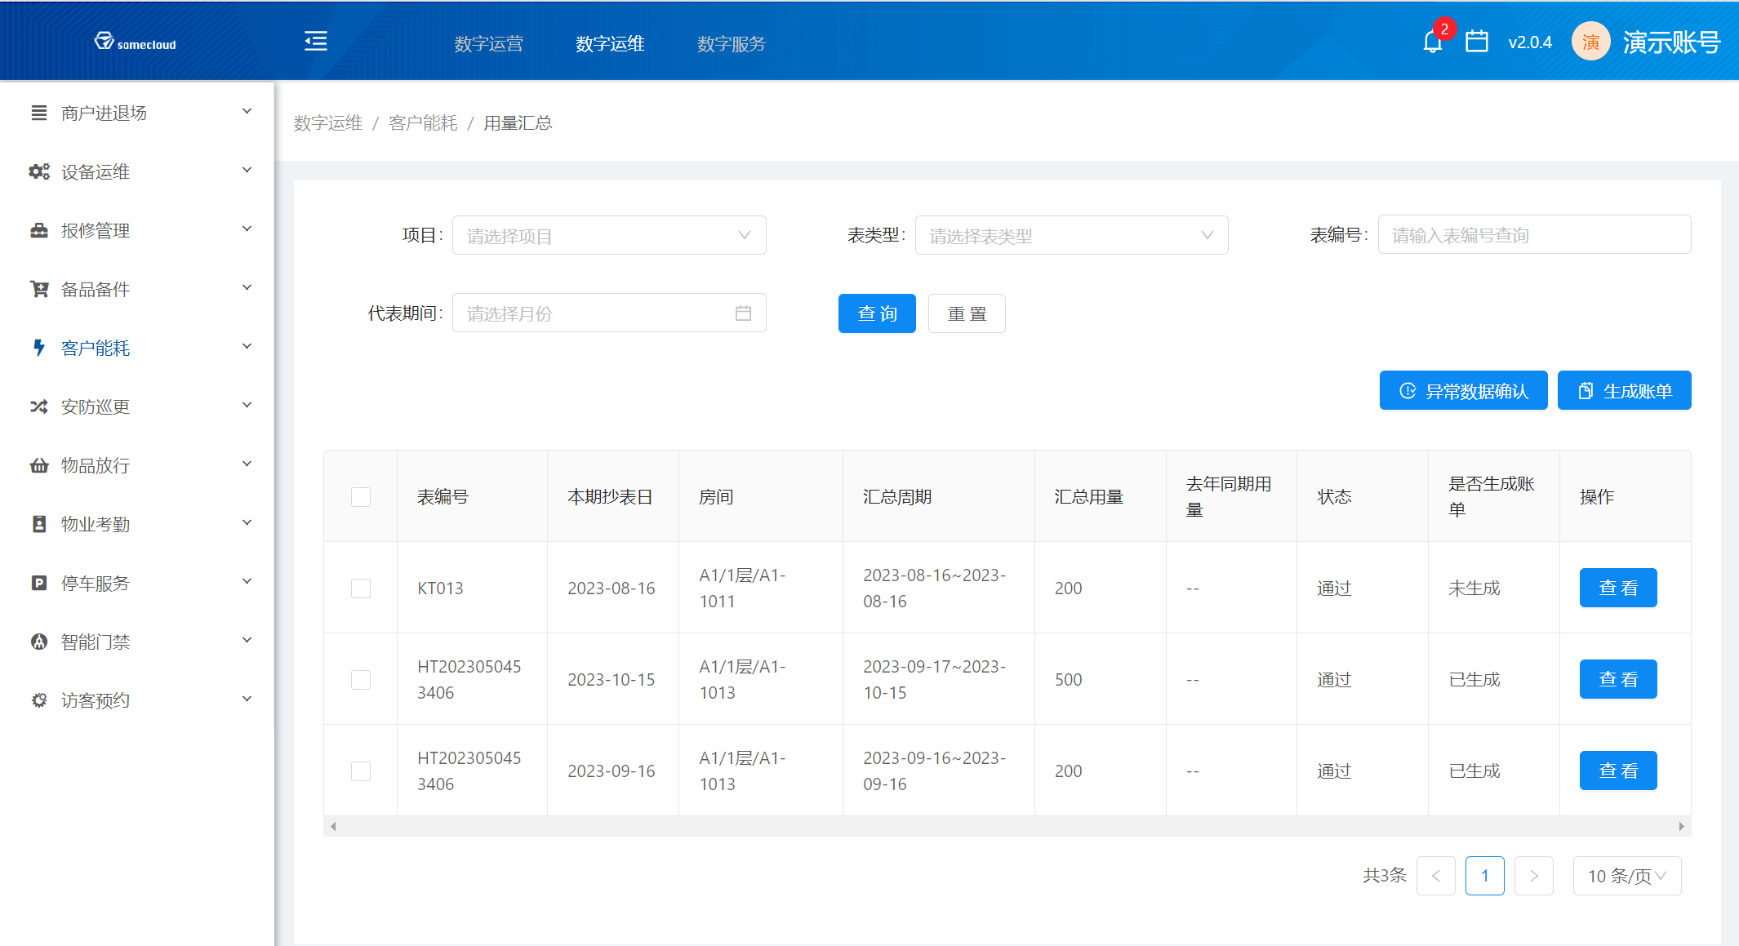Switch to the 数字服务 tab
The width and height of the screenshot is (1739, 946).
(732, 43)
